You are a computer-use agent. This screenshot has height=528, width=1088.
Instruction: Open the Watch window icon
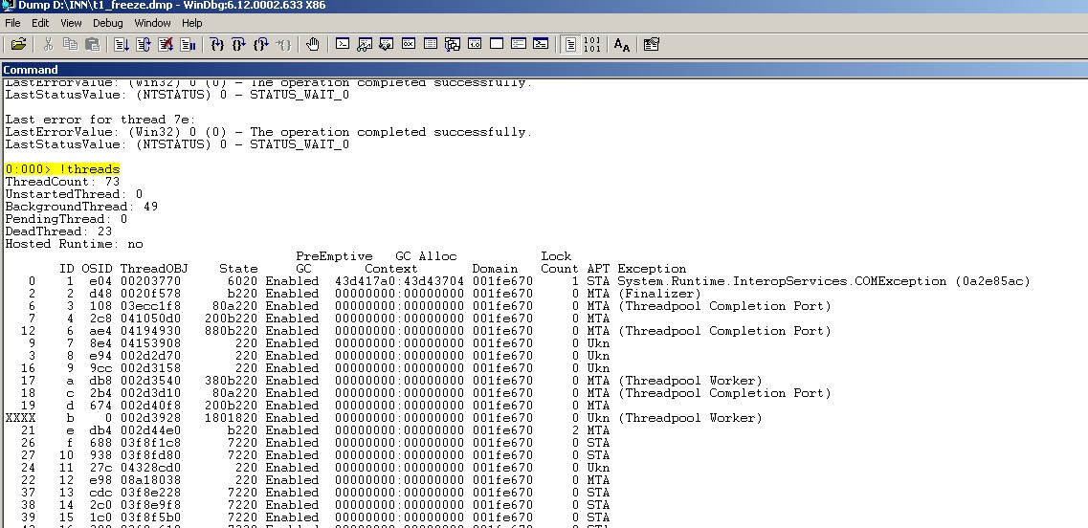[x=365, y=44]
